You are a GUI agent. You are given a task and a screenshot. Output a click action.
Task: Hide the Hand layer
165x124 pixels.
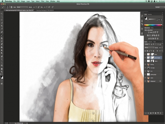point(145,55)
